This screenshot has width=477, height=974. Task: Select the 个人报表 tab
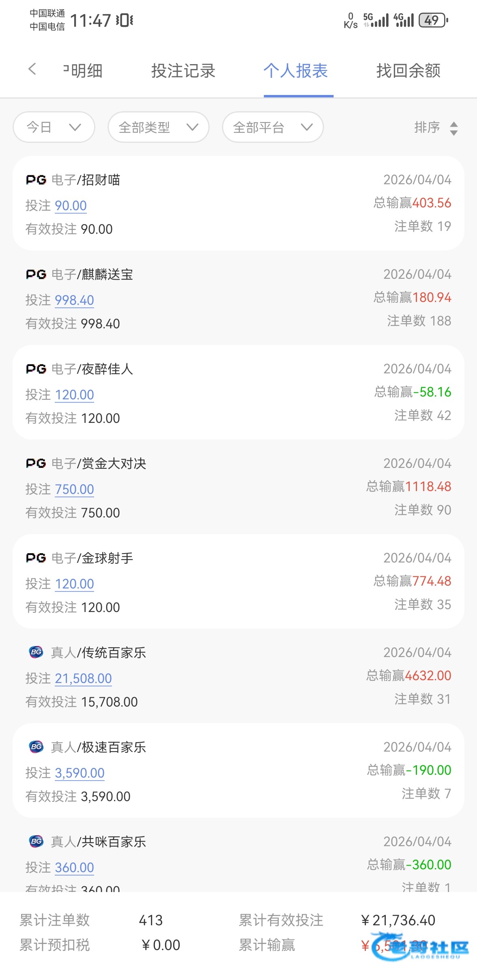(x=296, y=71)
